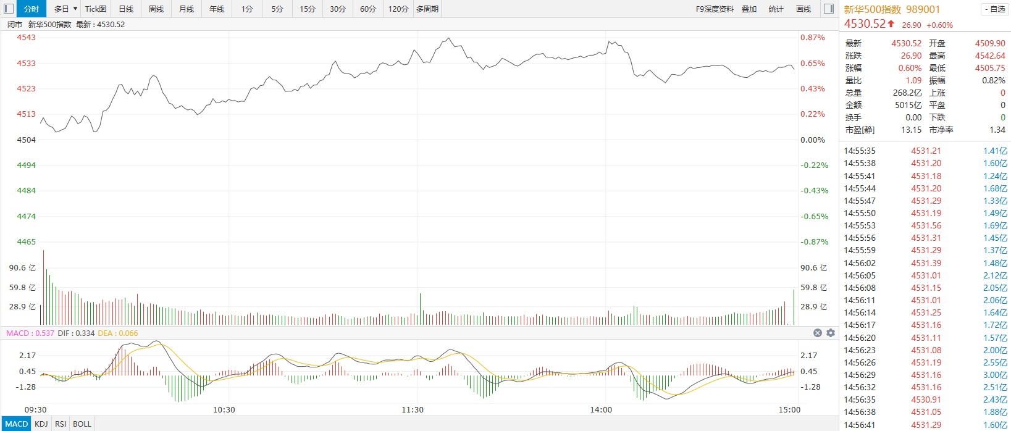Select the 14:55:53 tick row

926,225
